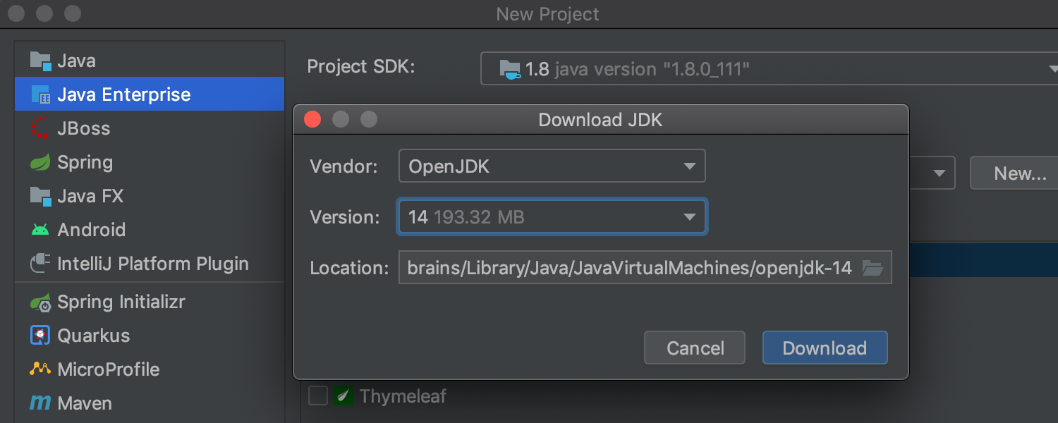This screenshot has height=423, width=1058.
Task: Click the Java FX folder icon
Action: pyautogui.click(x=41, y=197)
